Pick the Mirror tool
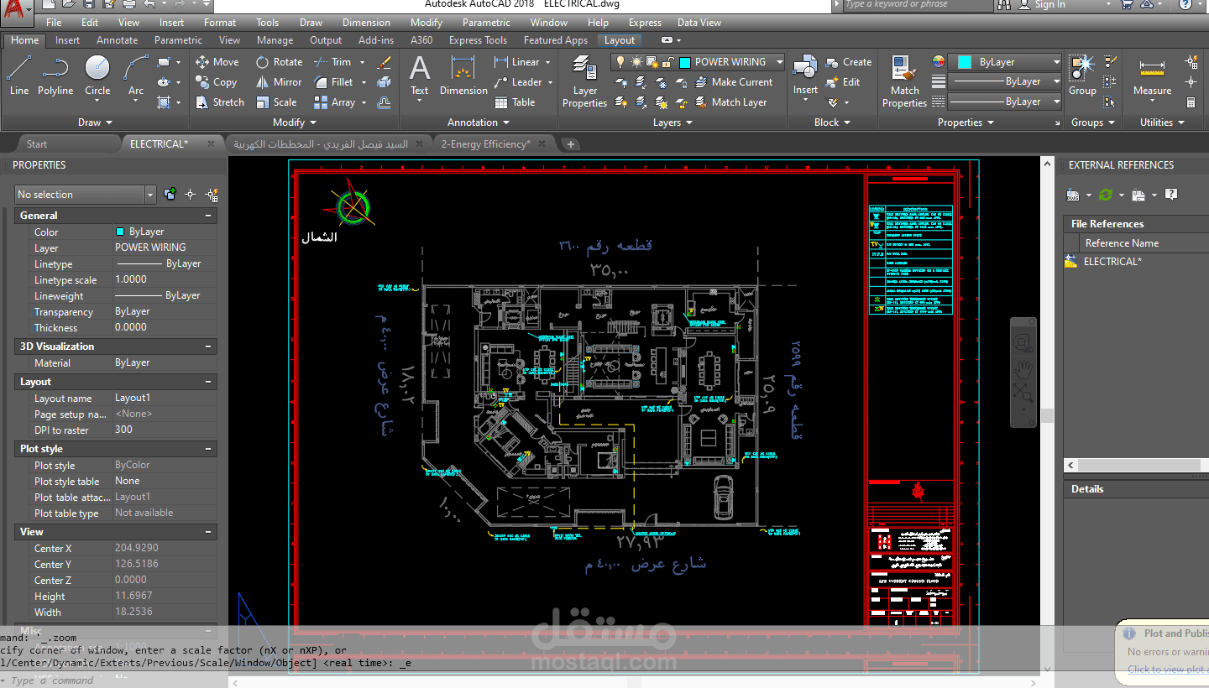Image resolution: width=1209 pixels, height=688 pixels. pyautogui.click(x=278, y=82)
